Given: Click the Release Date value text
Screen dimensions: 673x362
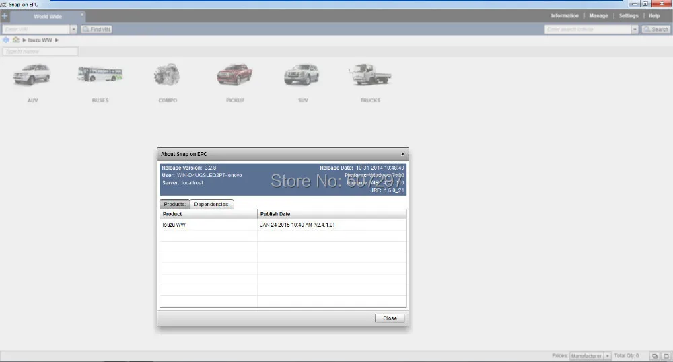Looking at the screenshot, I should coord(380,168).
